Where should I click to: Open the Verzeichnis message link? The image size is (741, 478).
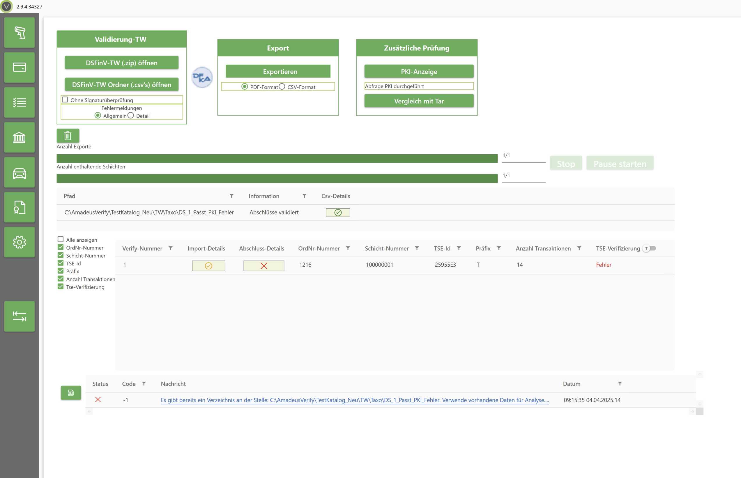pos(355,400)
